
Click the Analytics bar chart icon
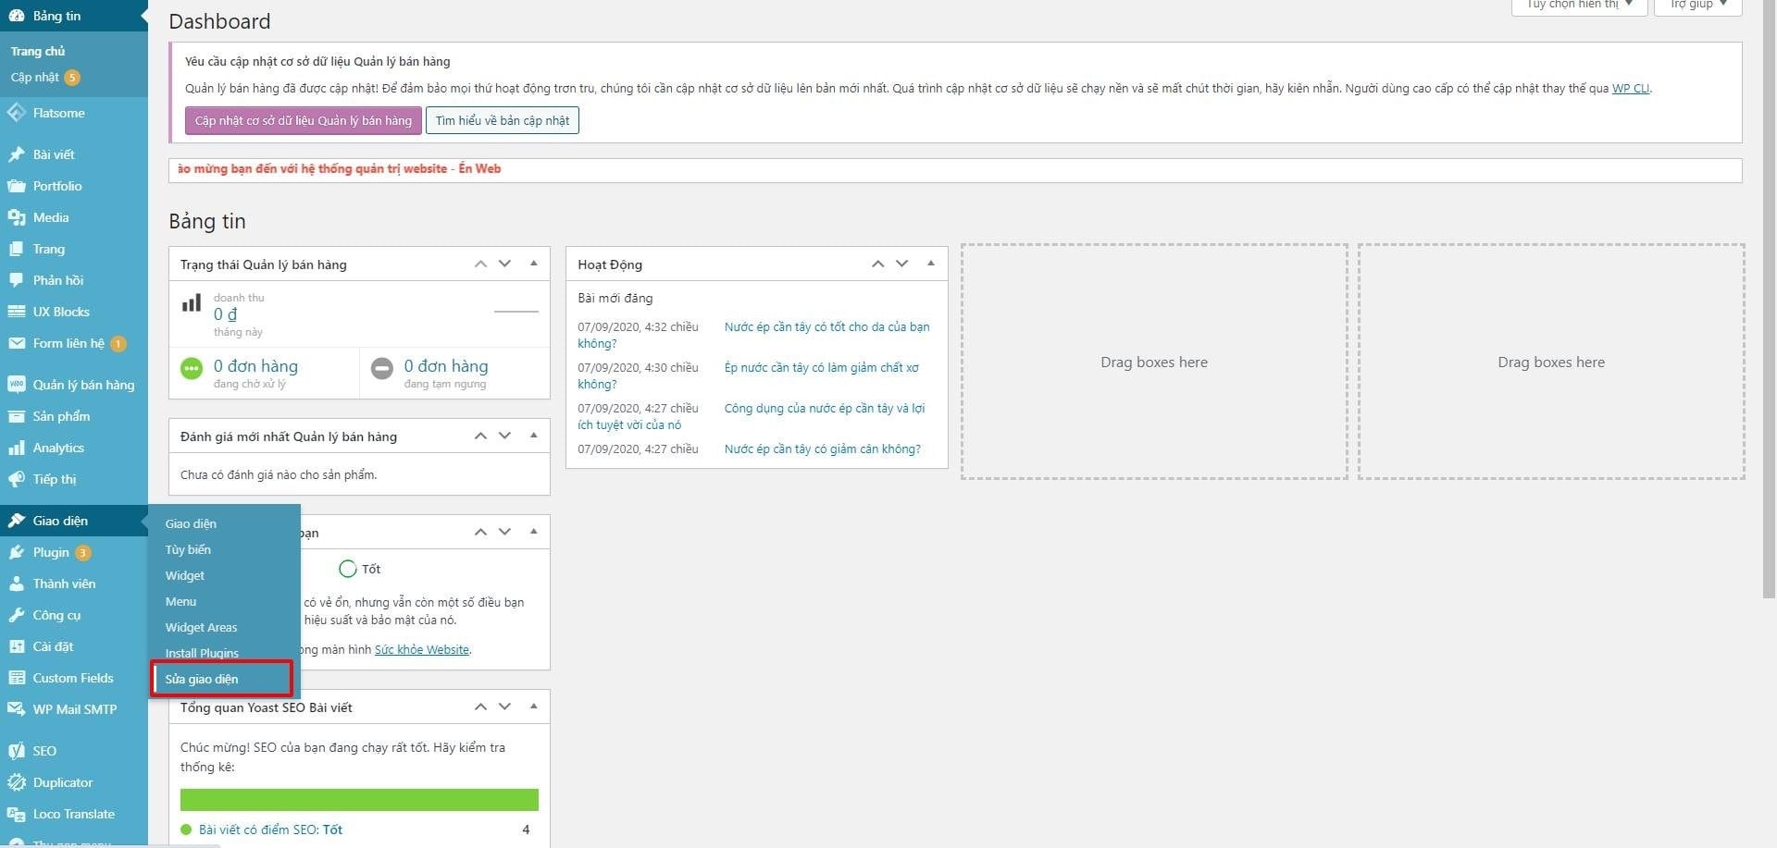(17, 448)
